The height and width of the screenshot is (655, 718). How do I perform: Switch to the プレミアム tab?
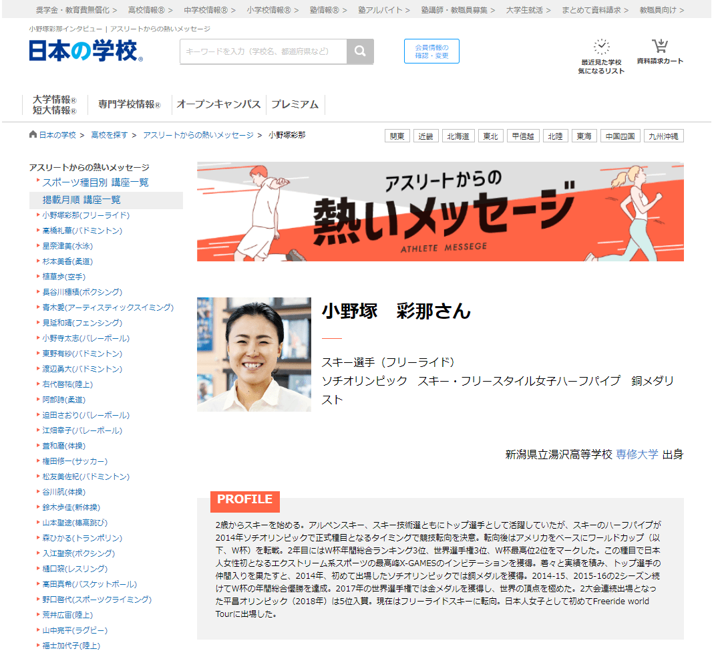coord(295,104)
